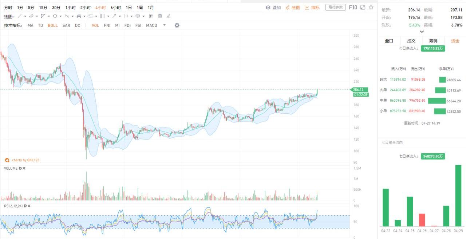Click the 最优参数 button
Screen dimensions: 466x239
coord(335,7)
